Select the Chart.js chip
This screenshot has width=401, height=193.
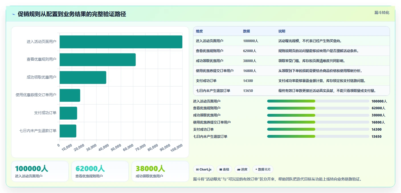coord(204,169)
